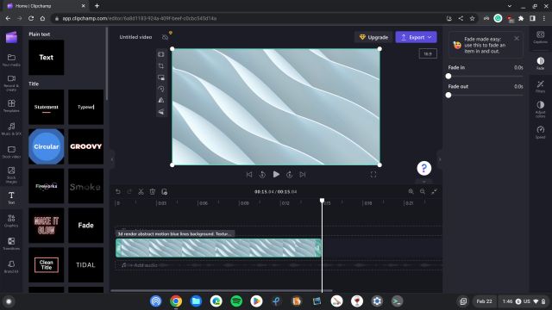Viewport: 552px width, 310px height.
Task: Open the Stock images panel
Action: point(11,175)
